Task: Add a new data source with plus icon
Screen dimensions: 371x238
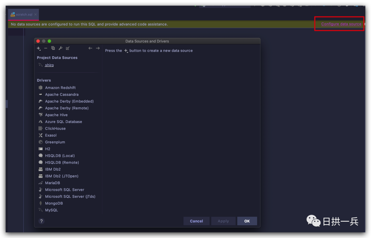Action: click(38, 48)
